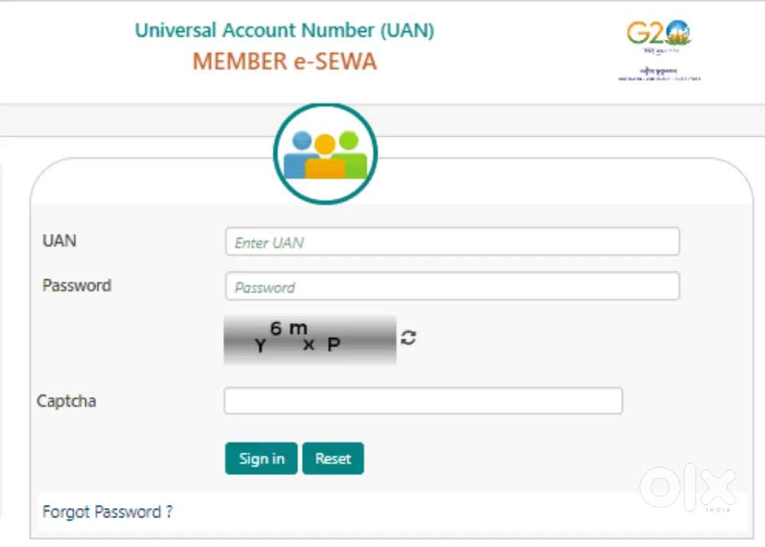The height and width of the screenshot is (547, 765).
Task: Click inside the Enter UAN field
Action: click(451, 241)
